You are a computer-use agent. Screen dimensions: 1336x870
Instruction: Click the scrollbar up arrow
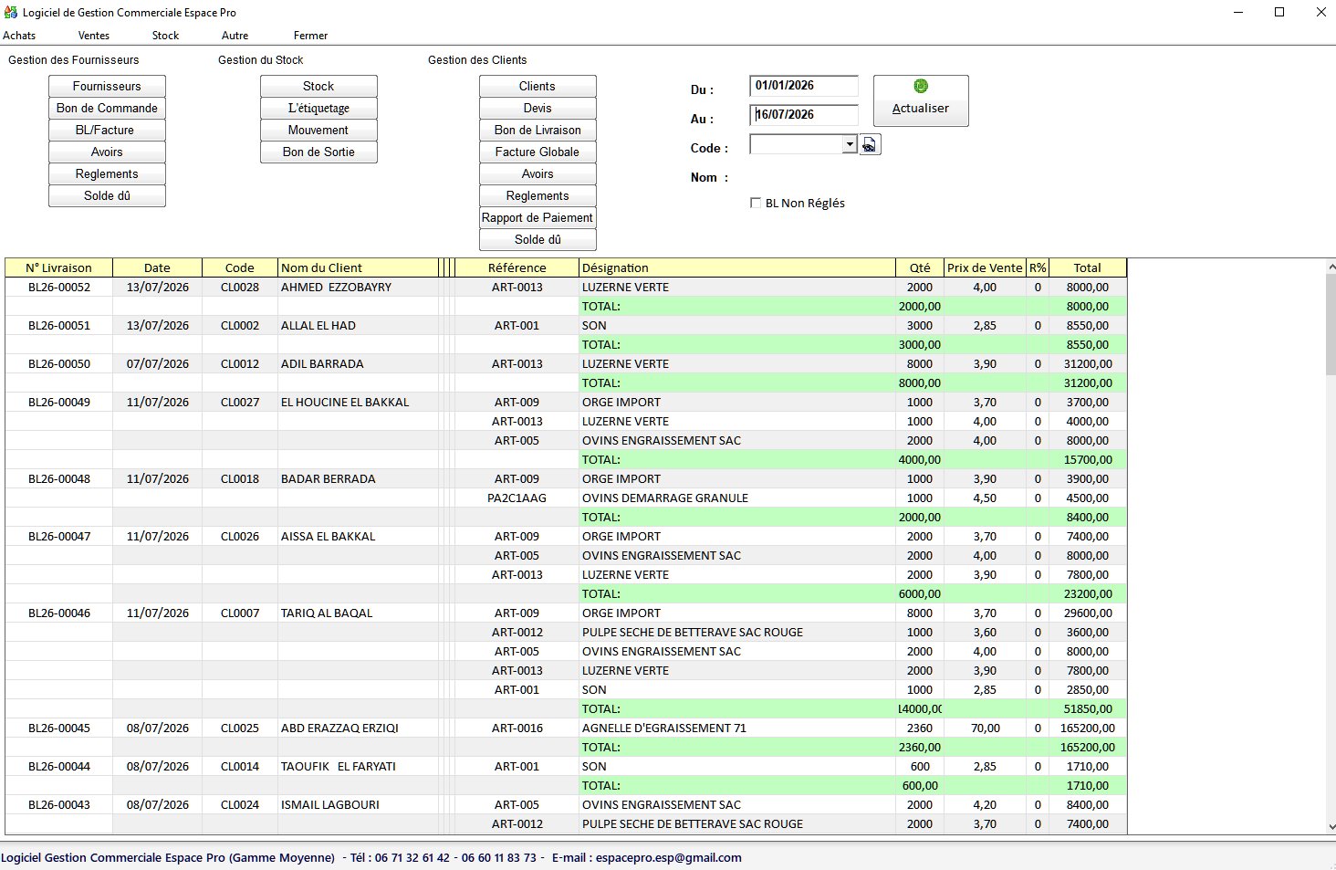pos(1331,266)
